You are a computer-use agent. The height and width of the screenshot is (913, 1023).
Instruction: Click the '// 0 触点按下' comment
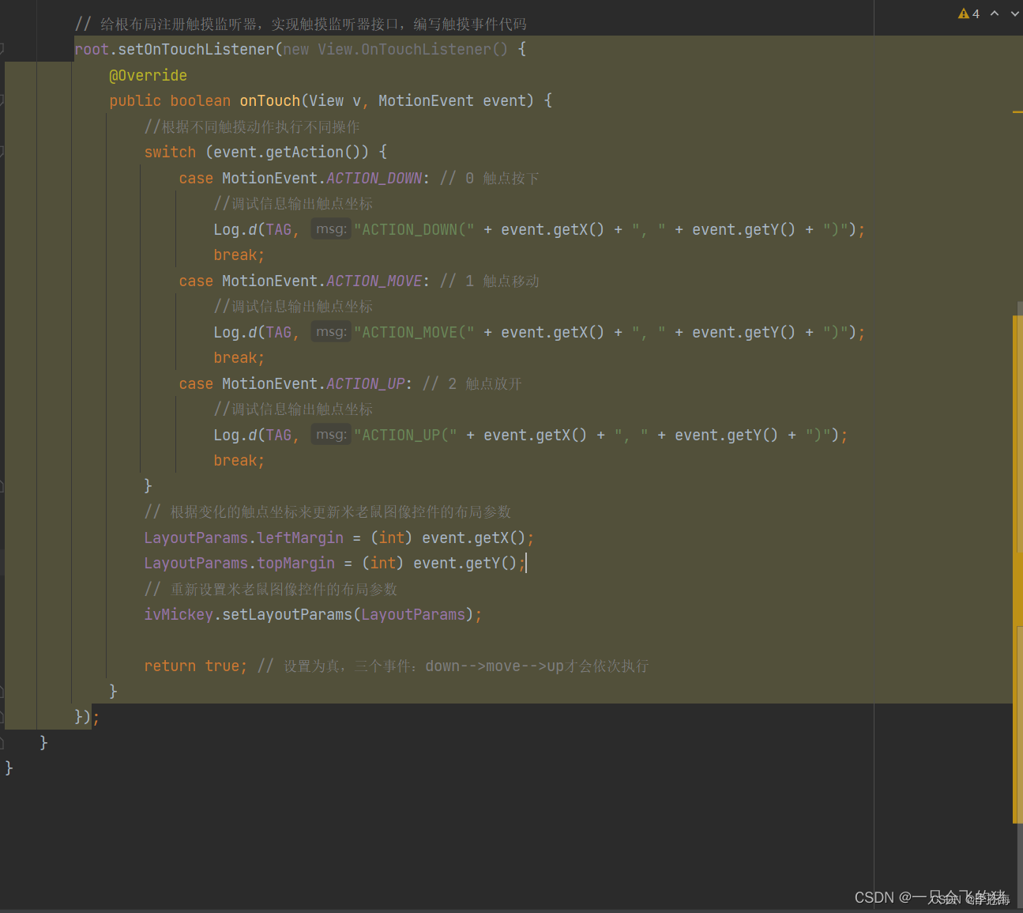[490, 179]
